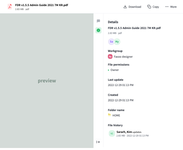Click the Download button label
The image size is (183, 150).
click(x=135, y=7)
